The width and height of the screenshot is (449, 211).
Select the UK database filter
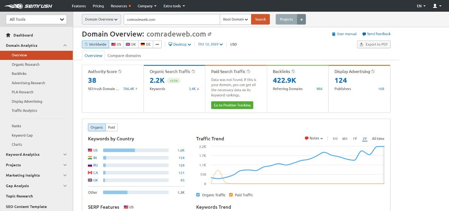[x=131, y=44]
